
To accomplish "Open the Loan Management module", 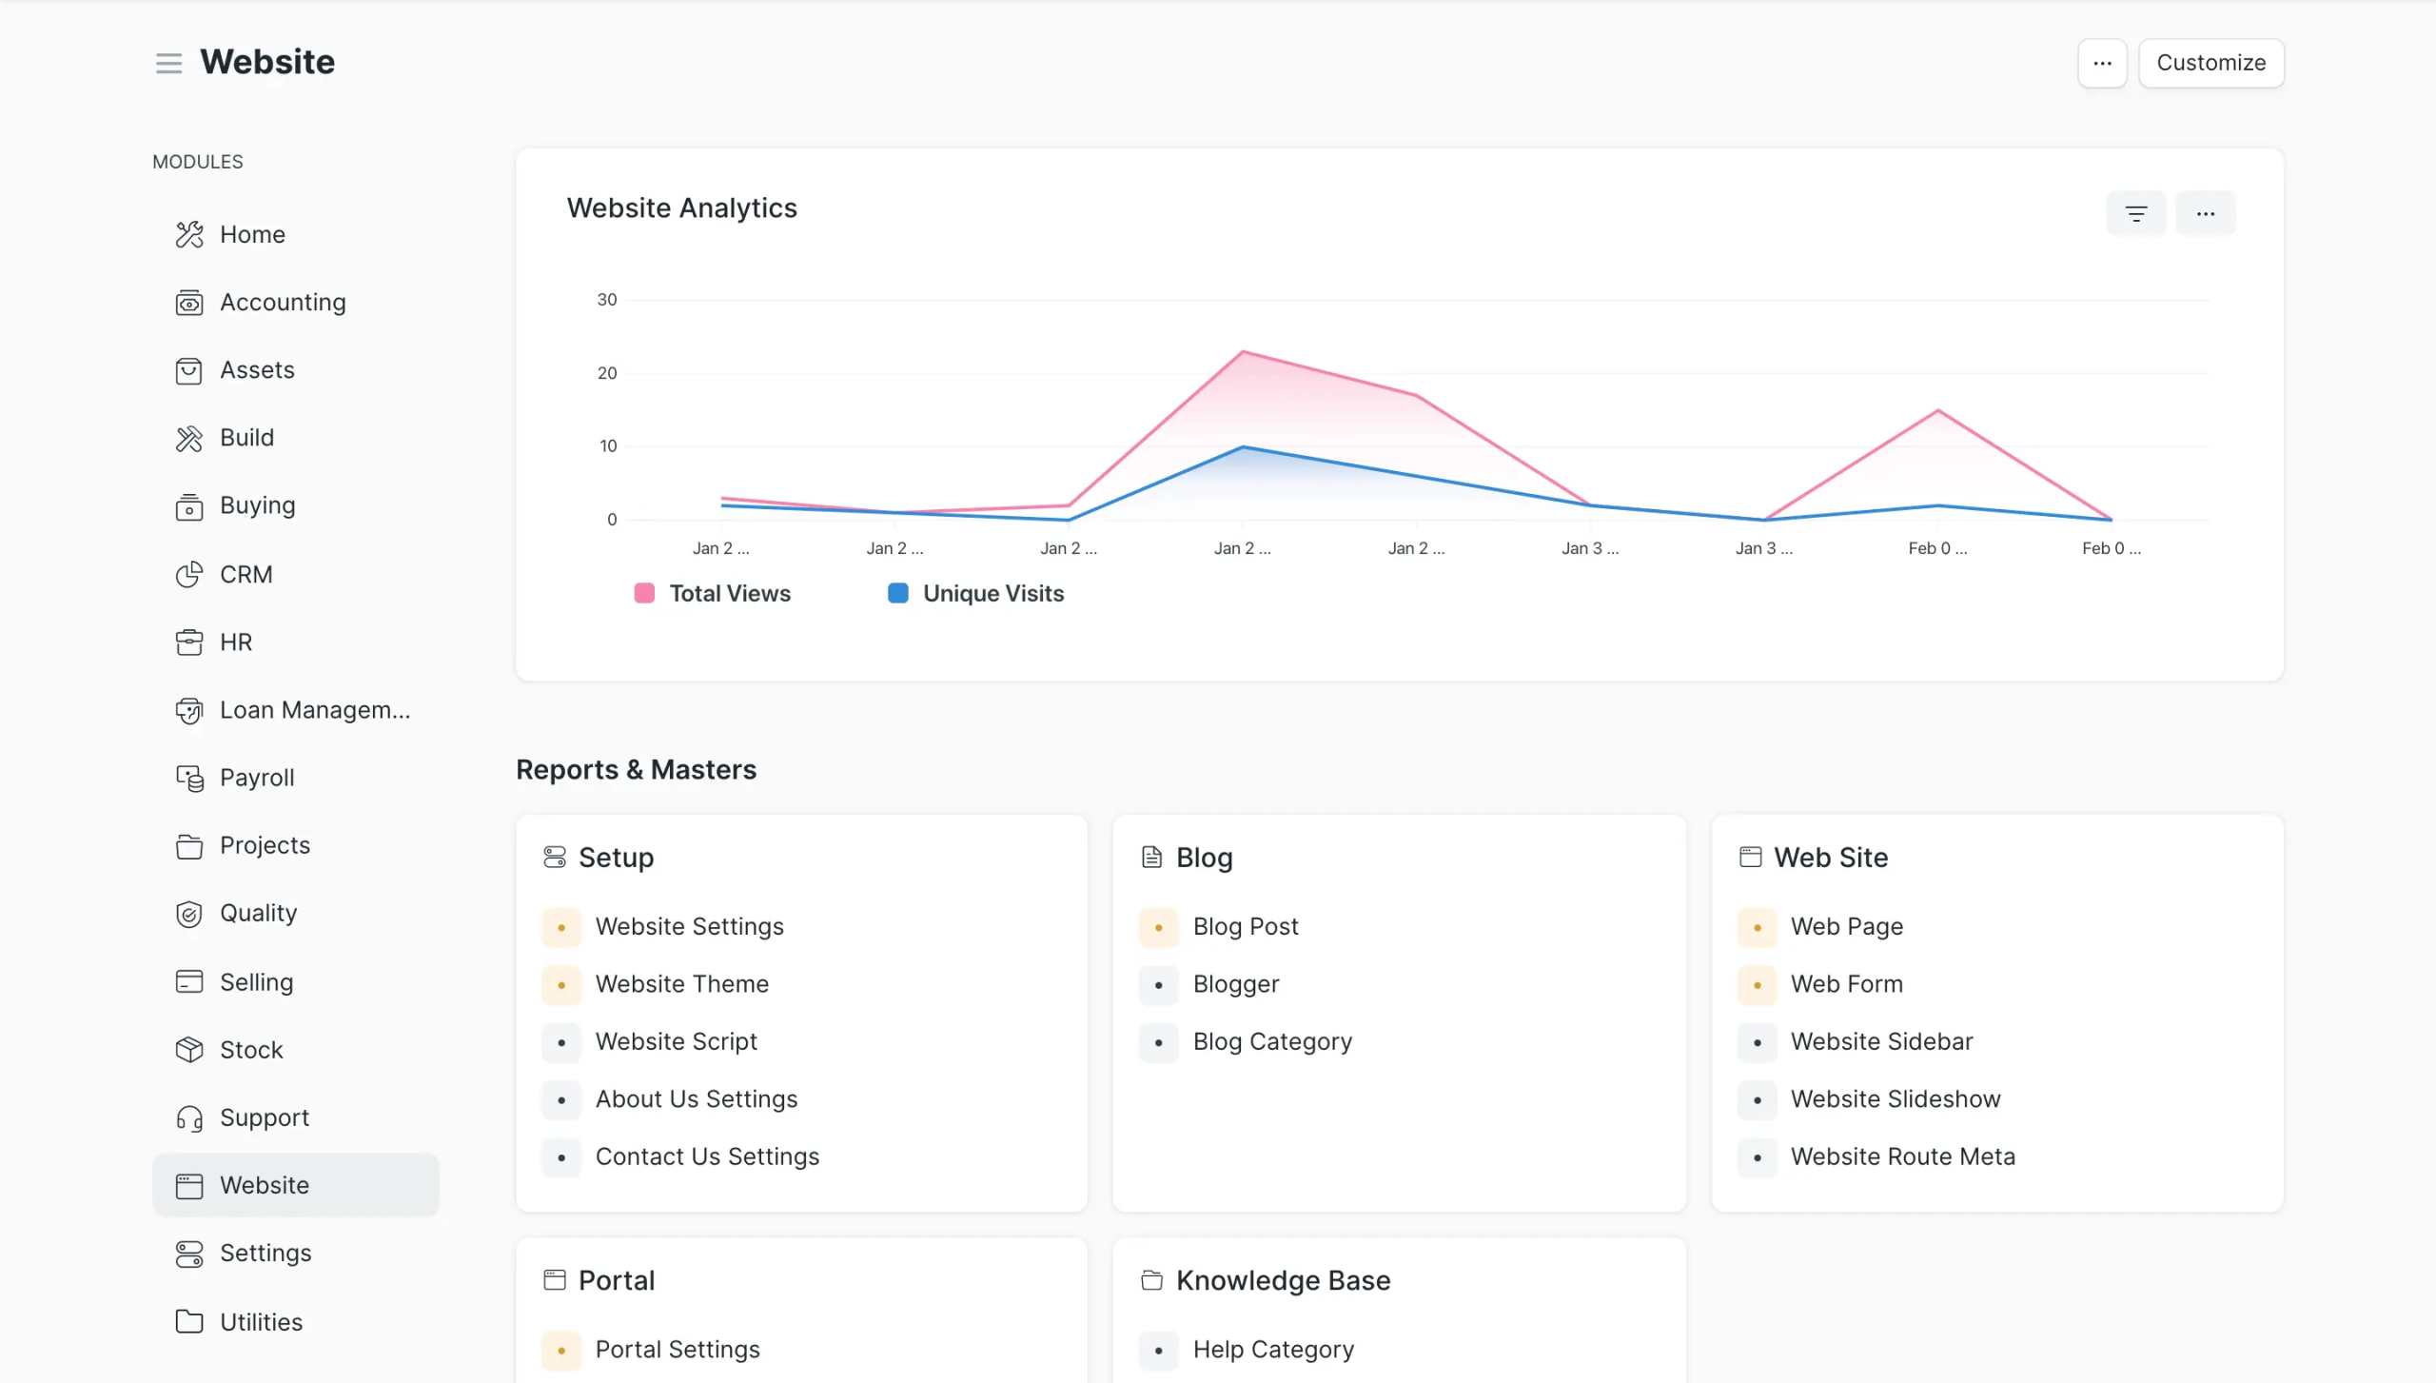I will (314, 710).
